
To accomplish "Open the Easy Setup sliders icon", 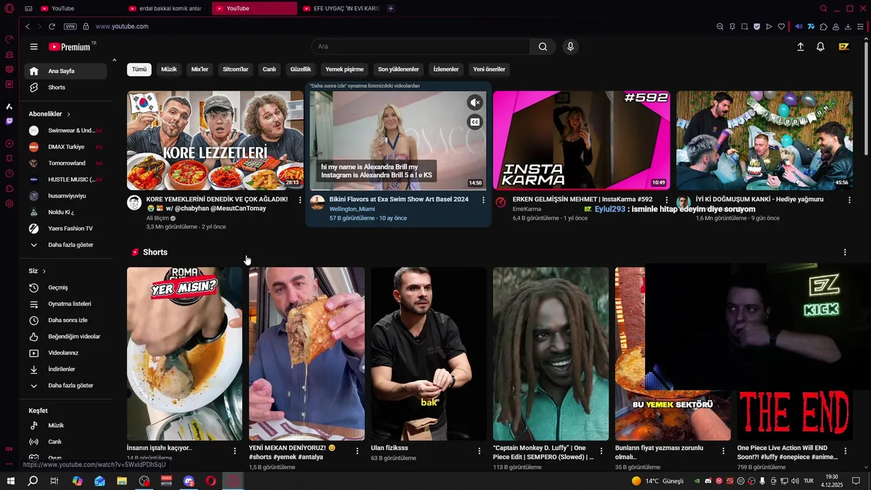I will [861, 27].
